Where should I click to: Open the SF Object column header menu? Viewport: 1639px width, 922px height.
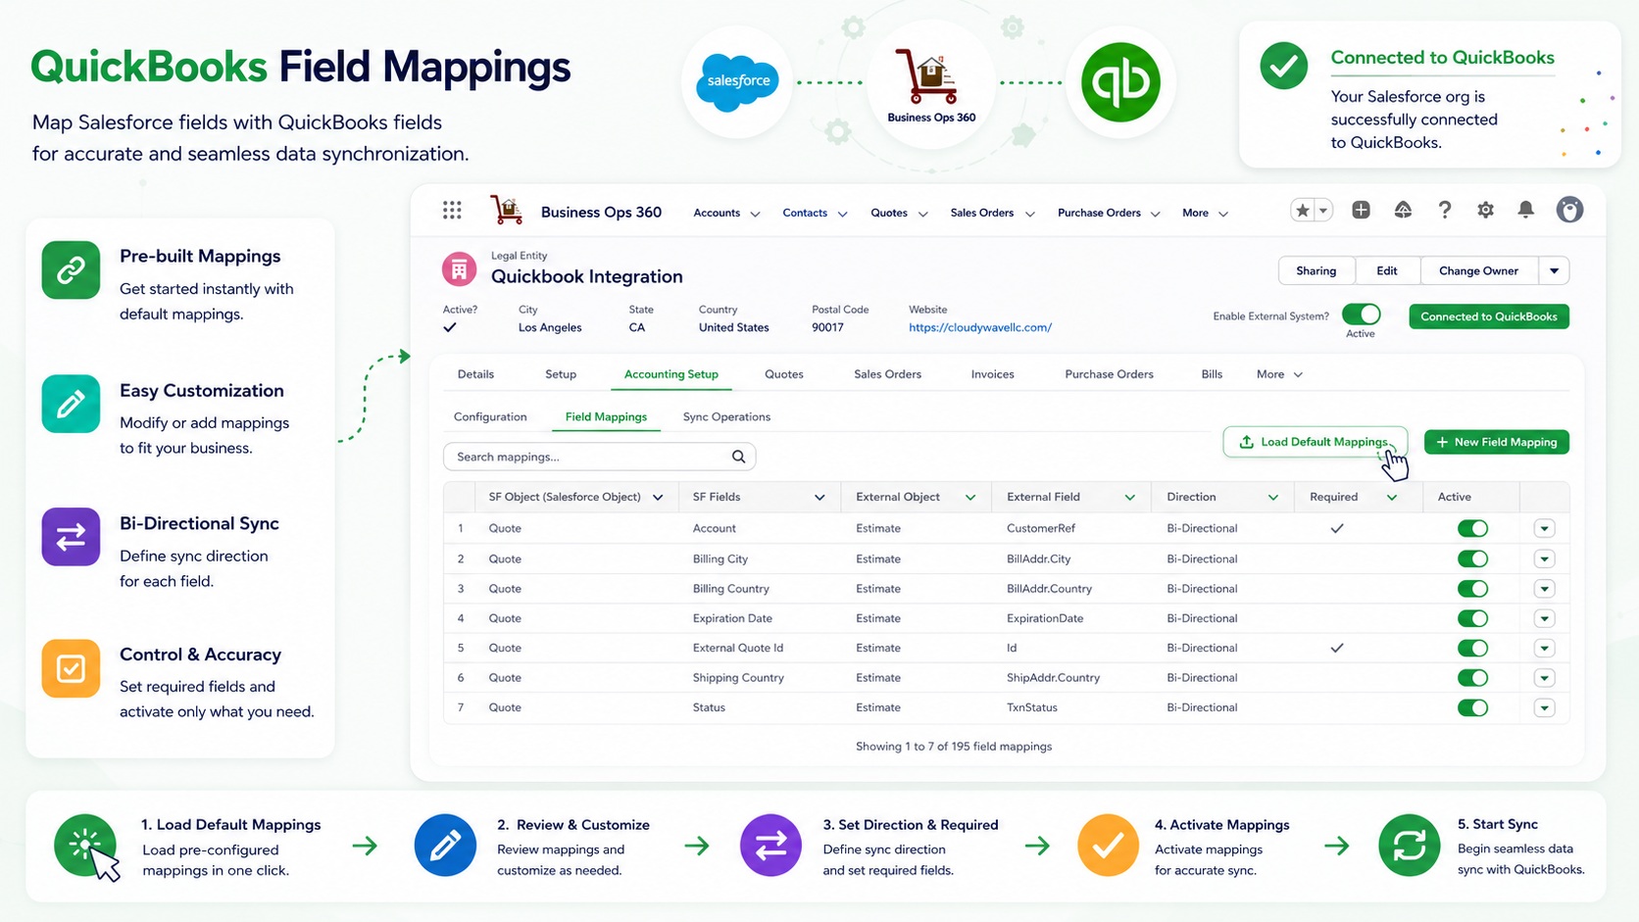click(658, 498)
